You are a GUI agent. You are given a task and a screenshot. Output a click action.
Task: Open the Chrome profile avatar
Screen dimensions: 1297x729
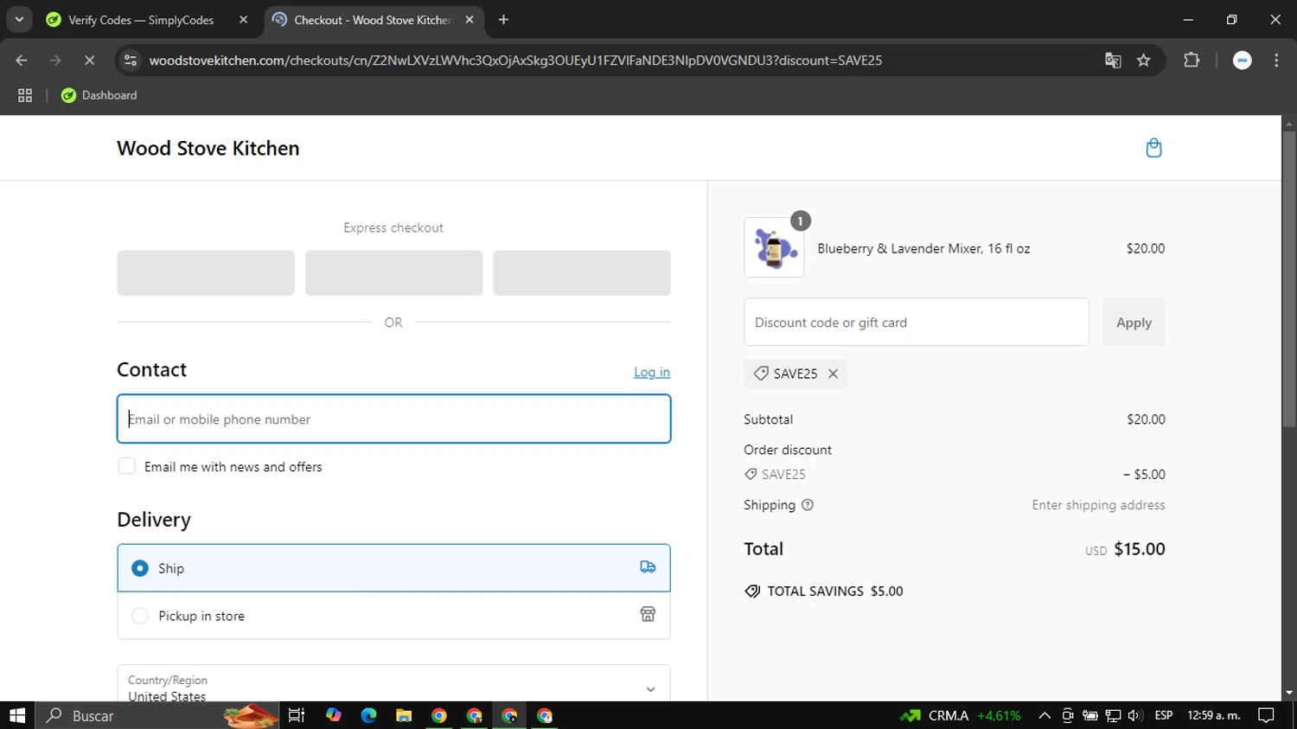point(1243,60)
